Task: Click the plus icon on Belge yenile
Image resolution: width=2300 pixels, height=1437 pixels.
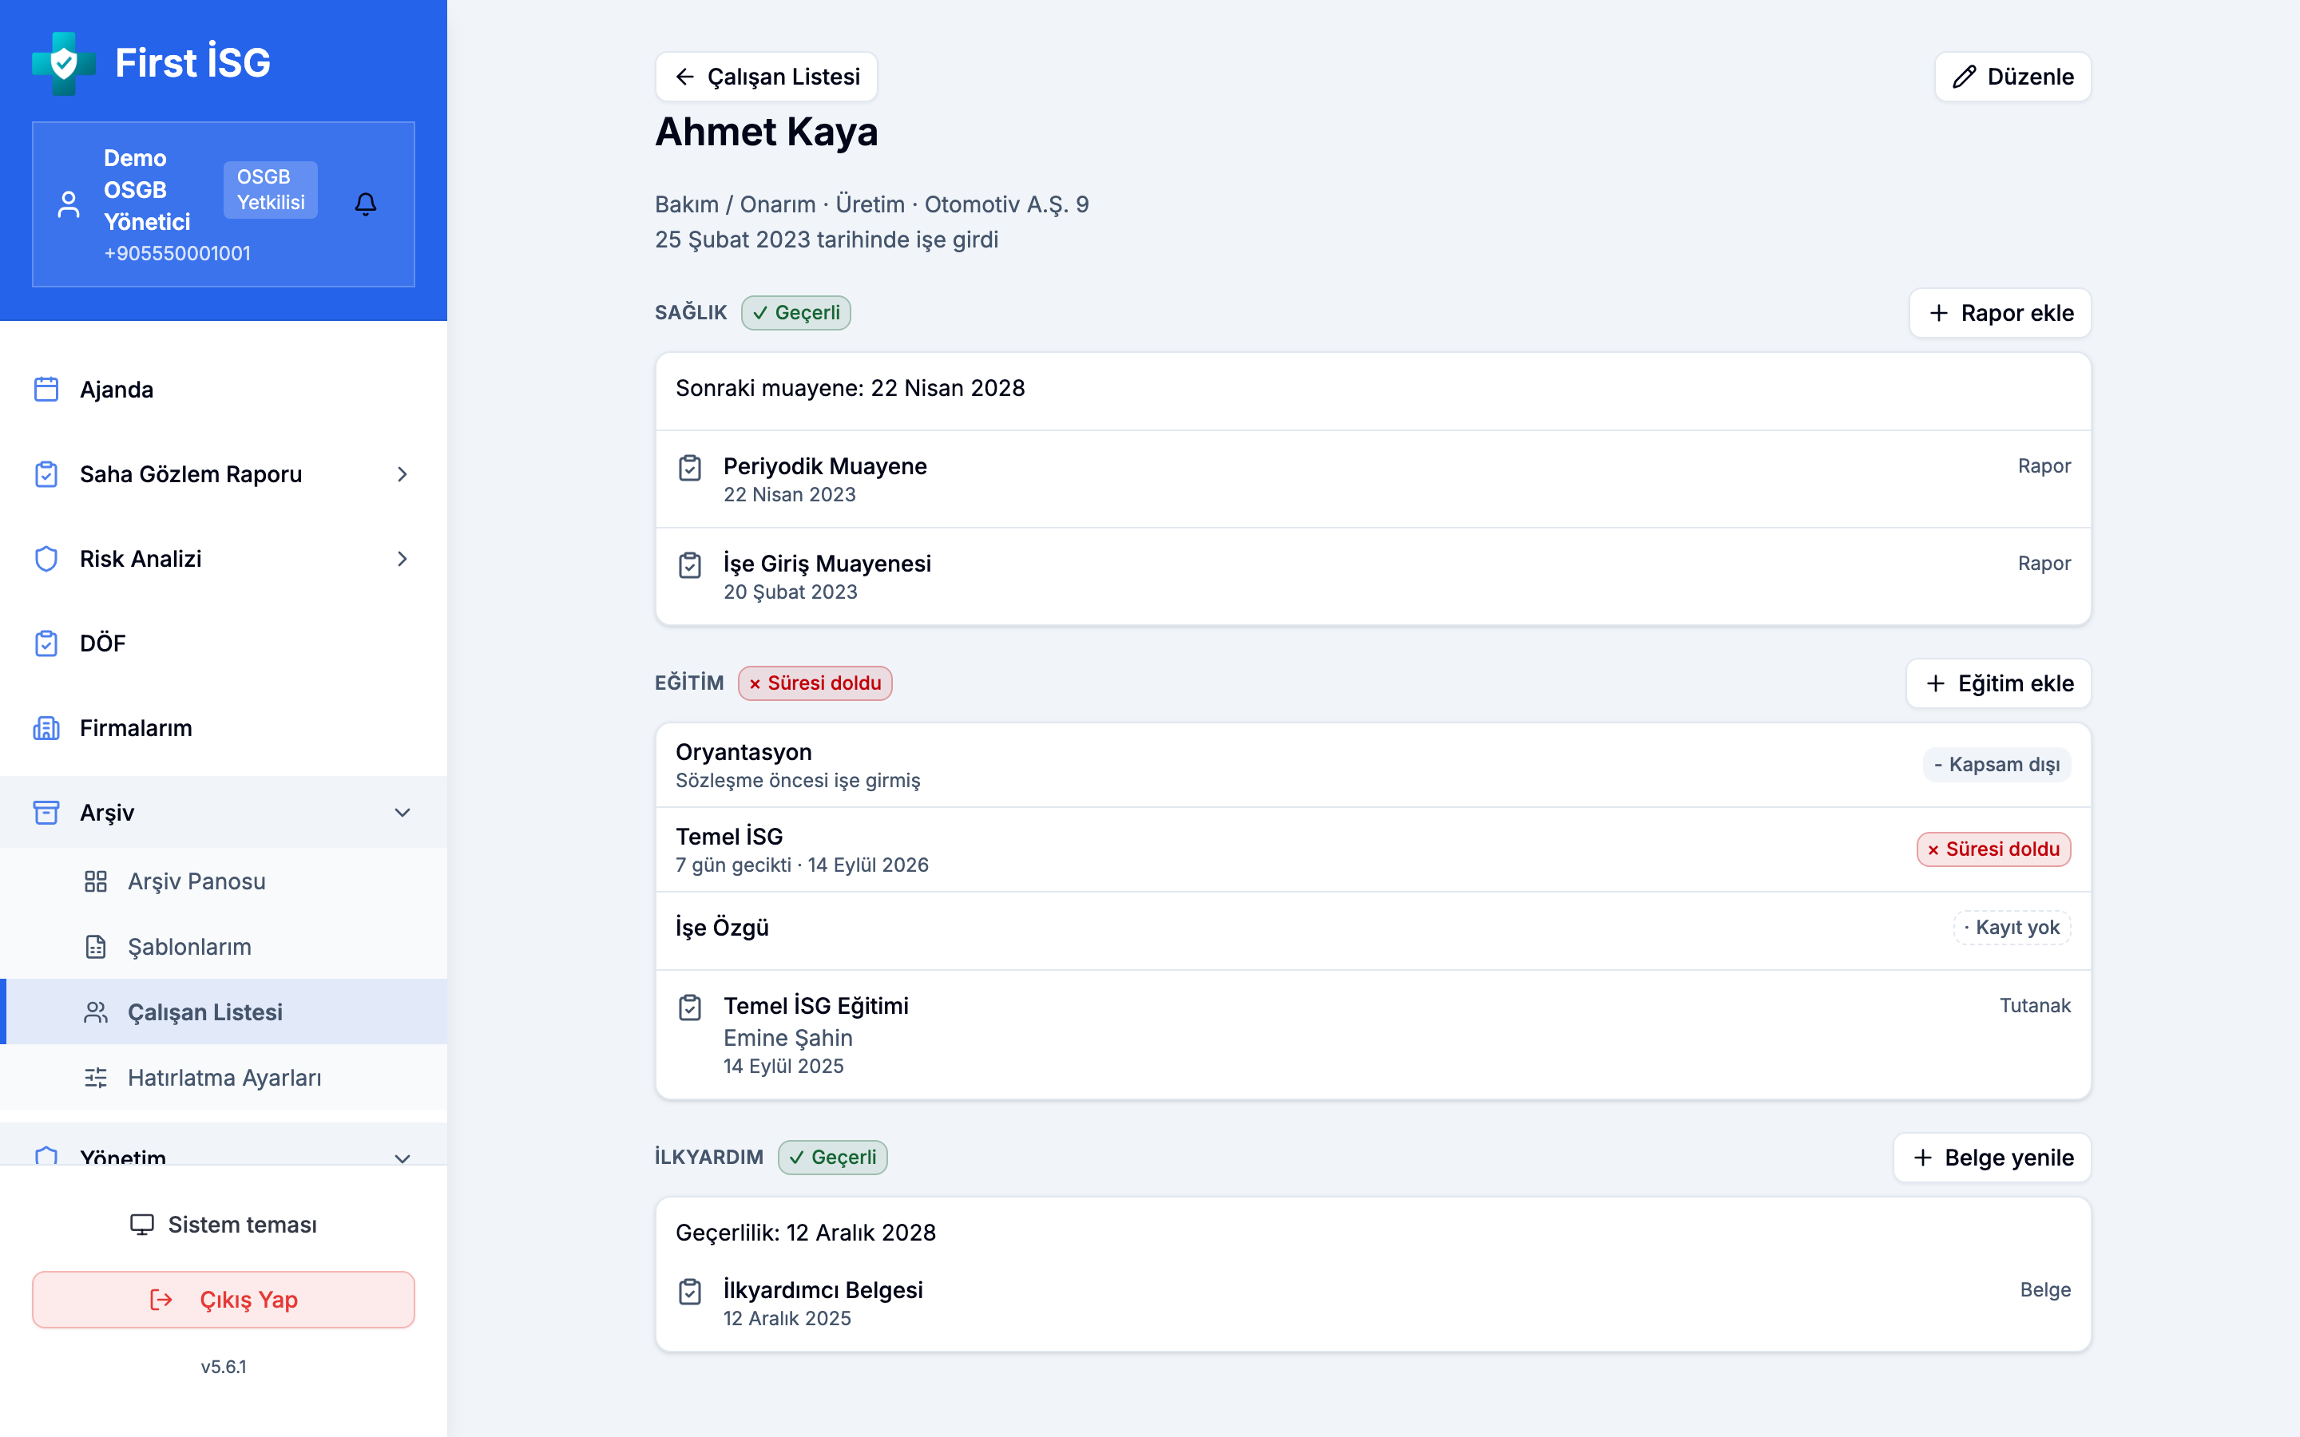Action: [x=1923, y=1158]
